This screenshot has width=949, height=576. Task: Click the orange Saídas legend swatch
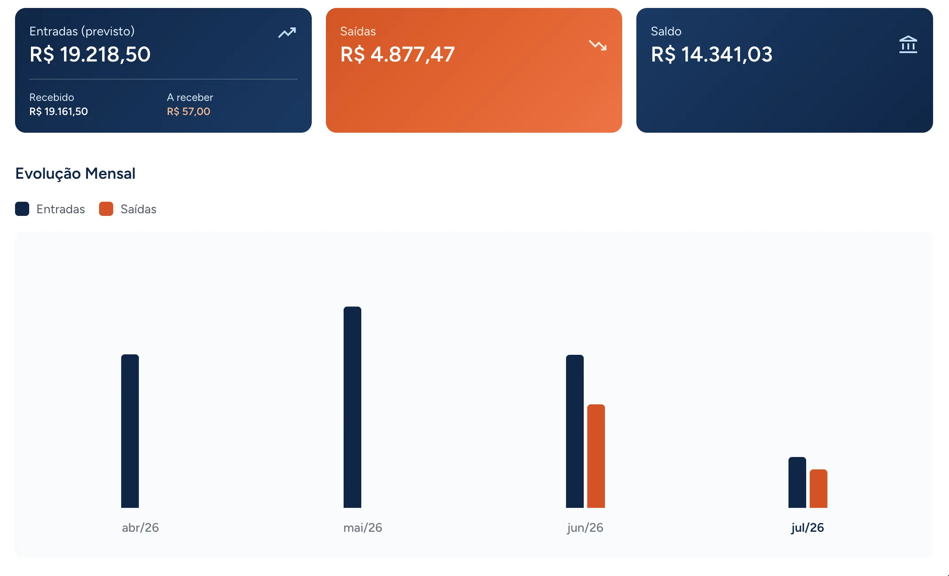click(106, 209)
